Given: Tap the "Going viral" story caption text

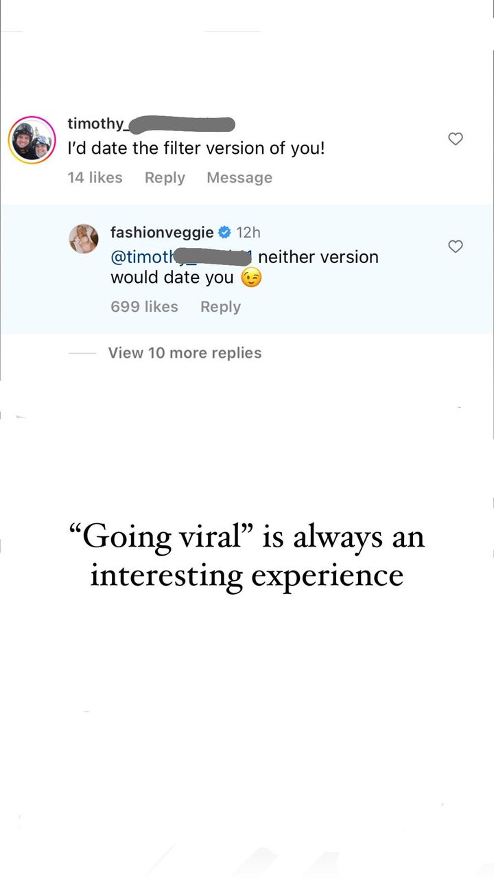Looking at the screenshot, I should coord(247,556).
